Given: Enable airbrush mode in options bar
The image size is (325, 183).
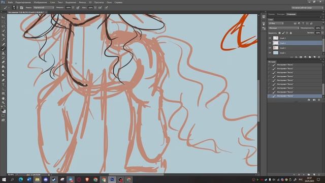Looking at the screenshot, I should [100, 8].
